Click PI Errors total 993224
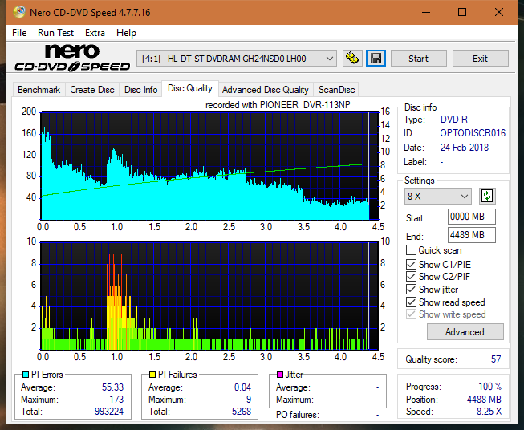 [109, 412]
